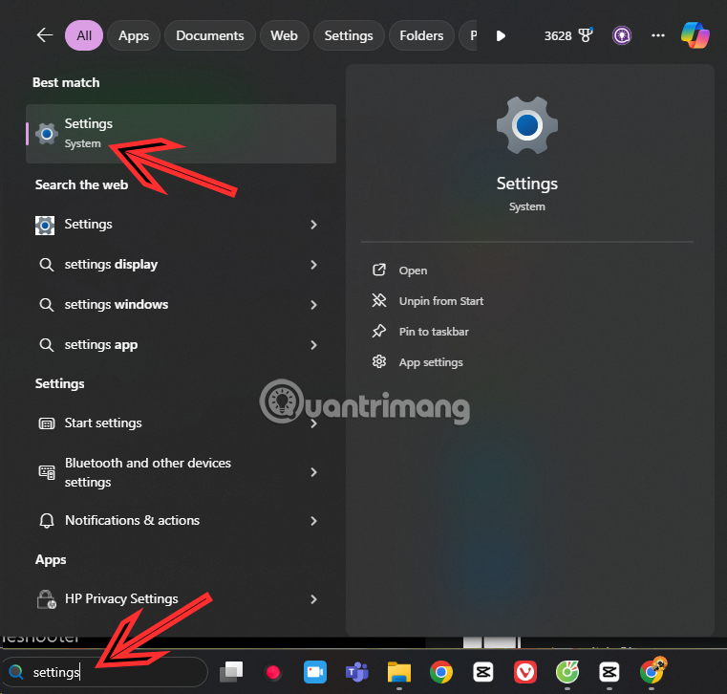The image size is (727, 694).
Task: Select the 'settings app' suggestion
Action: pos(101,345)
